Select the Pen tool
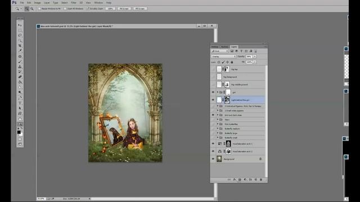Viewport: 360px width, 202px height. point(20,98)
